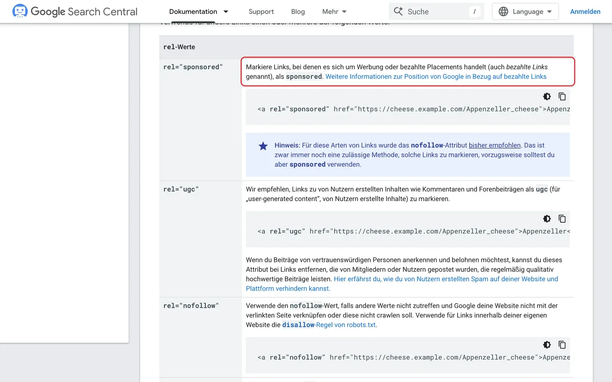Click the Anmelden sign-in button
This screenshot has width=612, height=382.
click(585, 11)
